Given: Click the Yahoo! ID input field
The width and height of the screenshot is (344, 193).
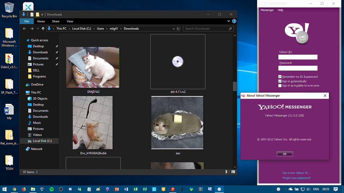Looking at the screenshot, I should (298, 57).
